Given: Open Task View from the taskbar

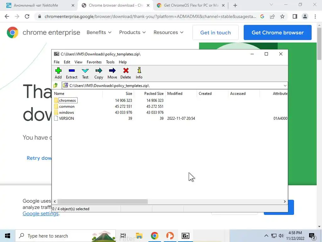Looking at the screenshot, I should click(x=123, y=236).
